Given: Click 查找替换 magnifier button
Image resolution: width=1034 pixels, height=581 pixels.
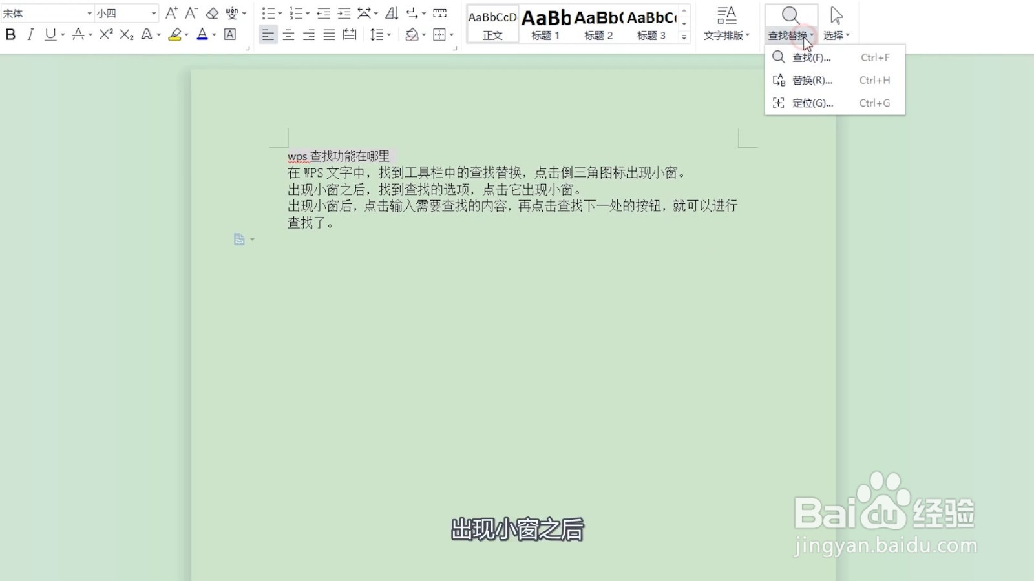Looking at the screenshot, I should click(x=790, y=15).
